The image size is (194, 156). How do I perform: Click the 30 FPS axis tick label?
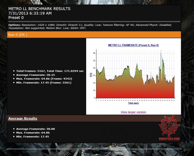94,76
